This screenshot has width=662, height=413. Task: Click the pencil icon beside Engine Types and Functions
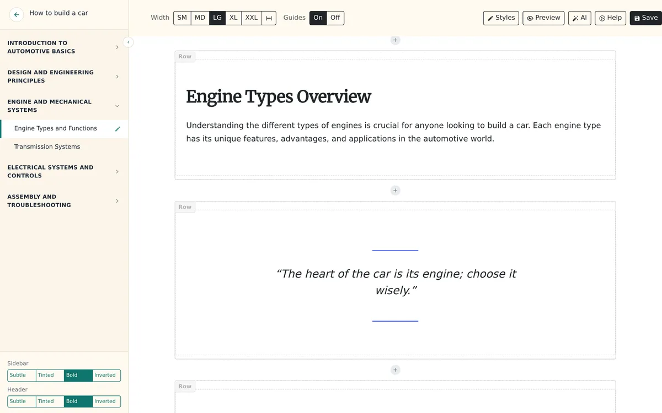pyautogui.click(x=118, y=129)
